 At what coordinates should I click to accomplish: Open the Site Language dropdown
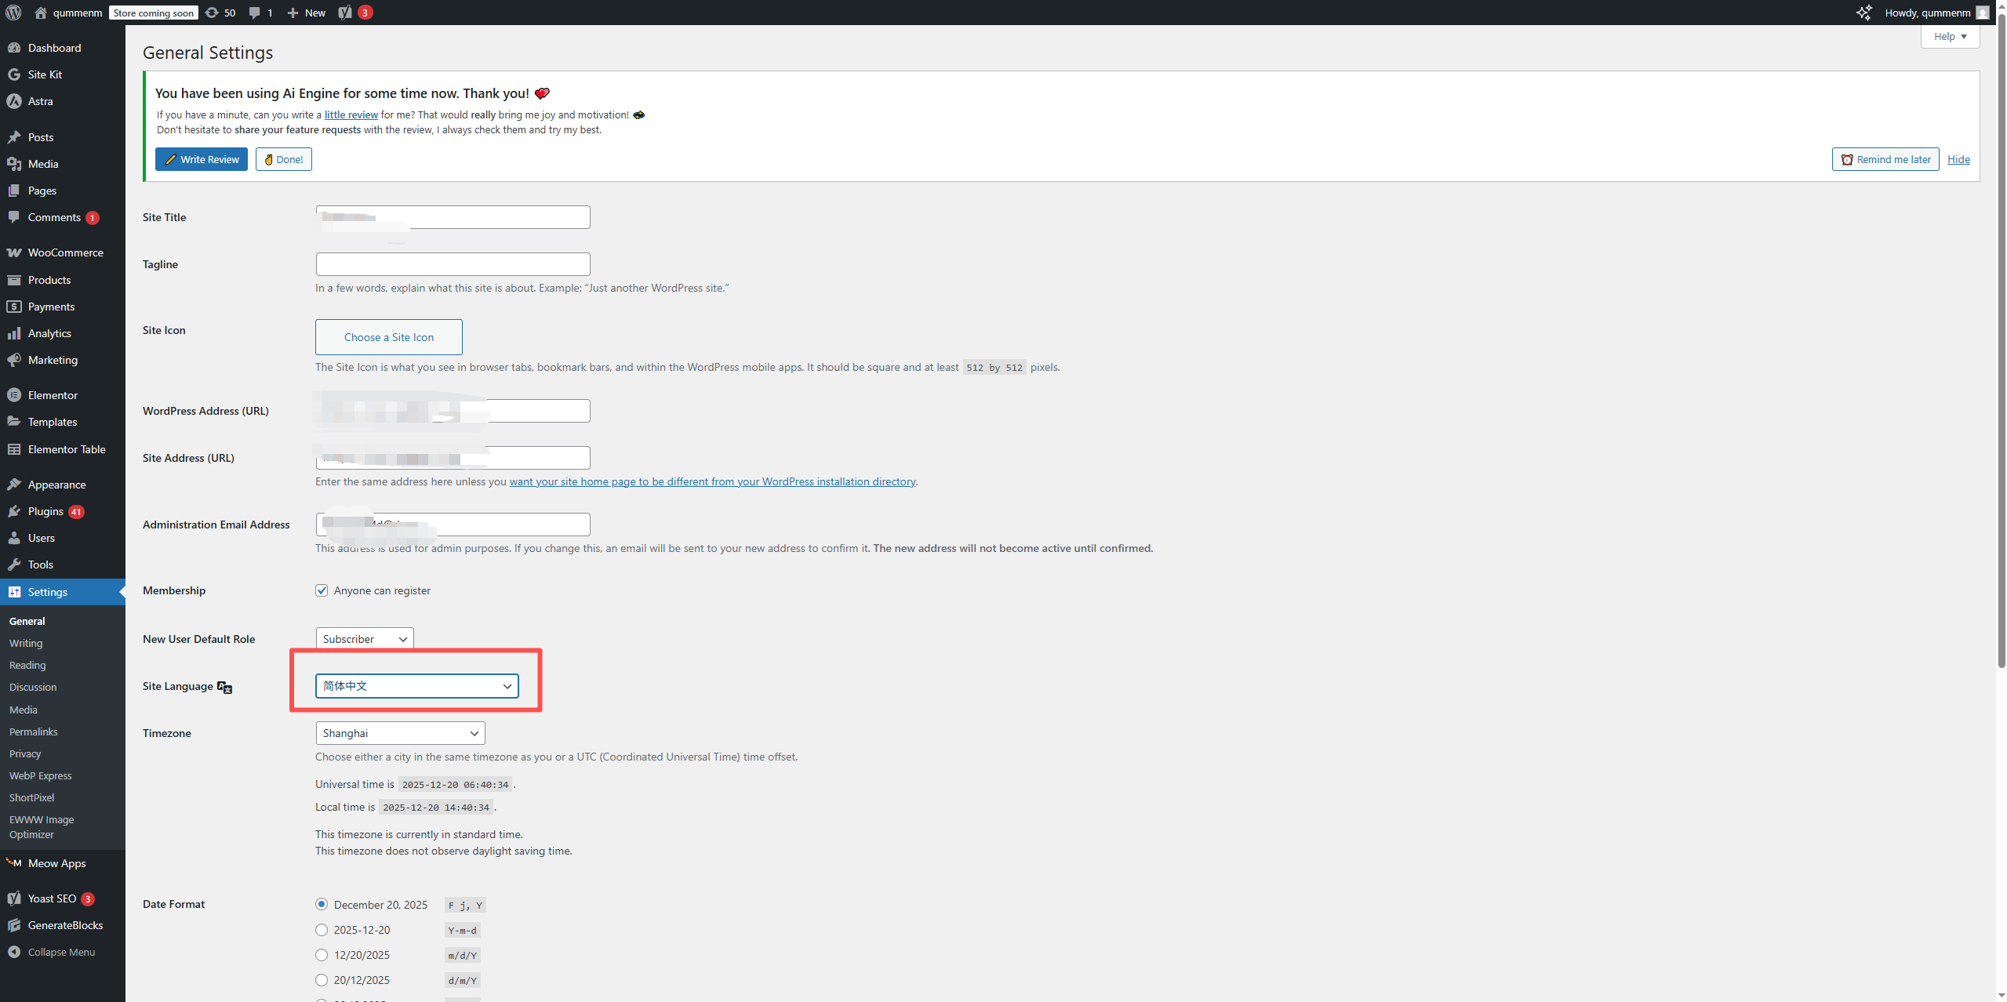(416, 685)
